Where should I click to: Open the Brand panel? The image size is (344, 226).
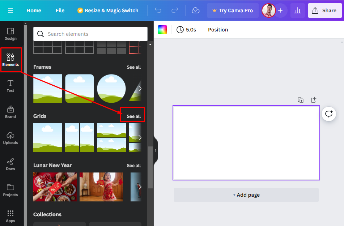tap(10, 112)
